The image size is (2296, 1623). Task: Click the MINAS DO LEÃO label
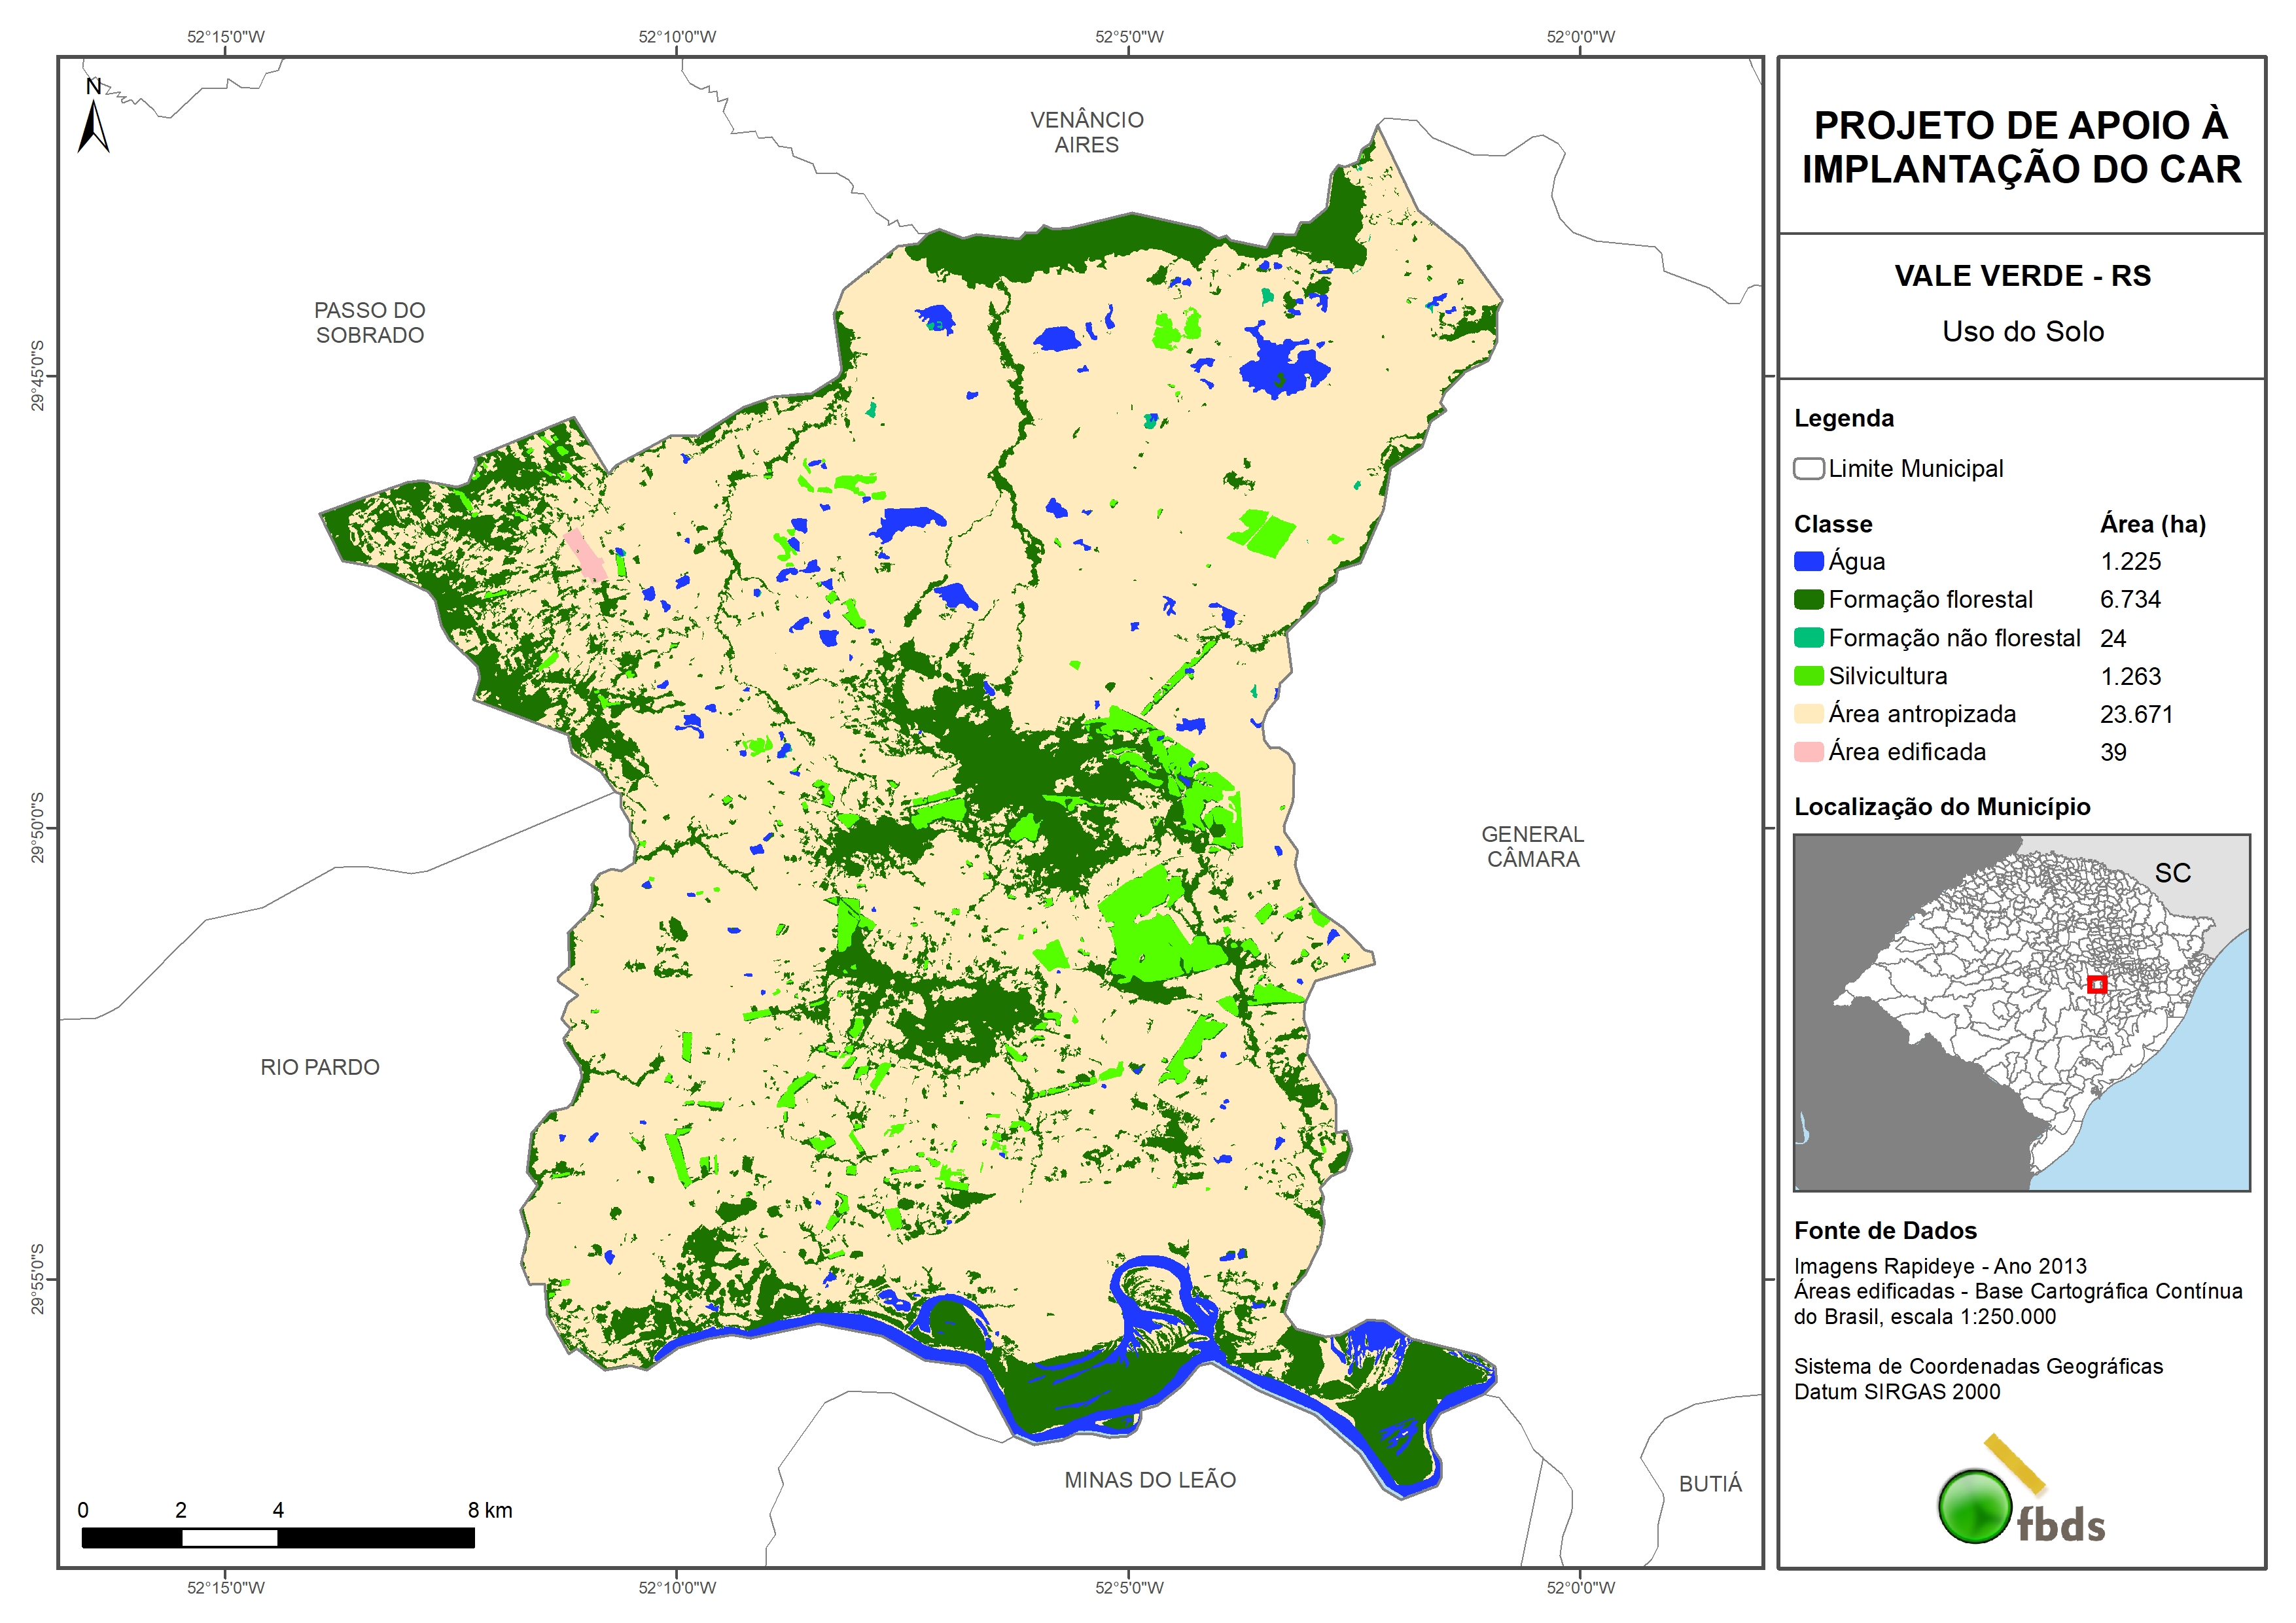pyautogui.click(x=1150, y=1480)
